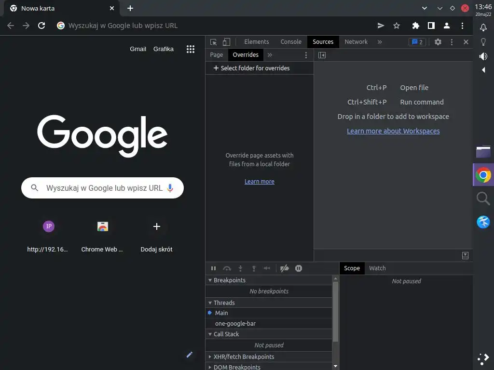494x370 pixels.
Task: Open a new tab plus button
Action: tap(130, 8)
